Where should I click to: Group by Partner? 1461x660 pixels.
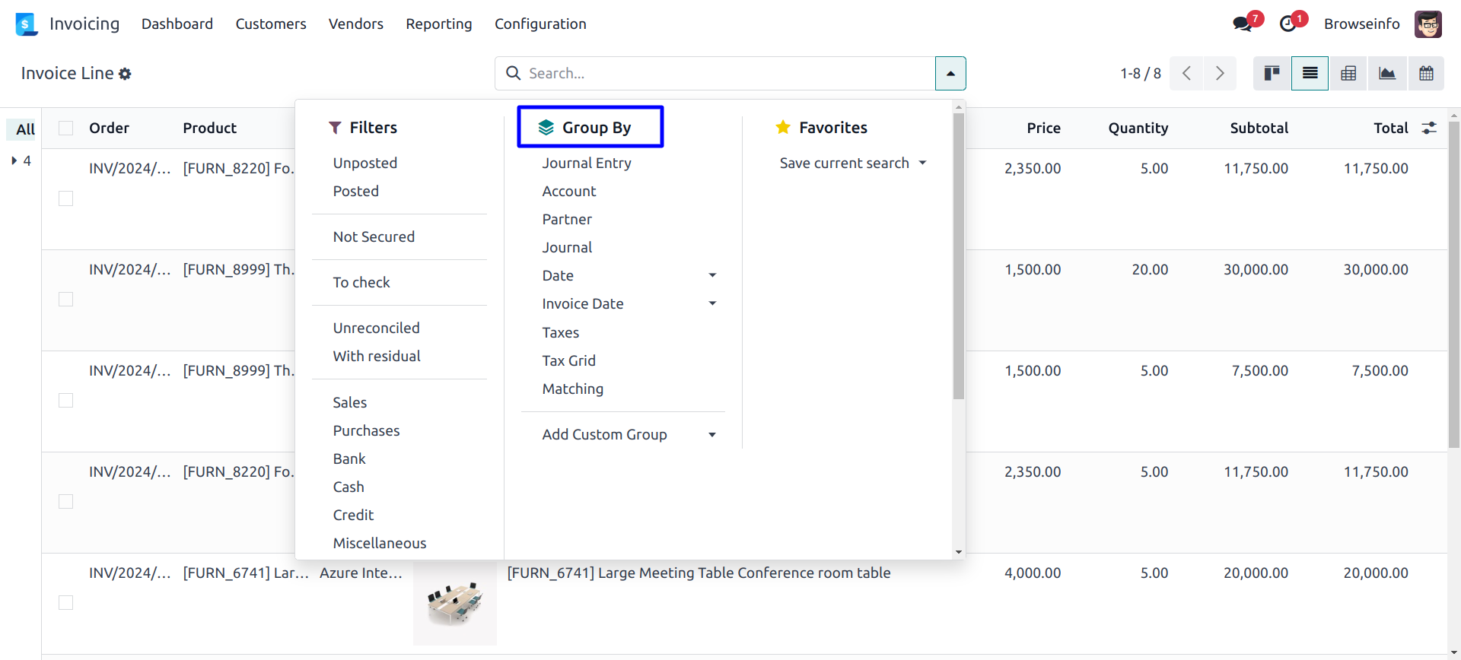(567, 219)
